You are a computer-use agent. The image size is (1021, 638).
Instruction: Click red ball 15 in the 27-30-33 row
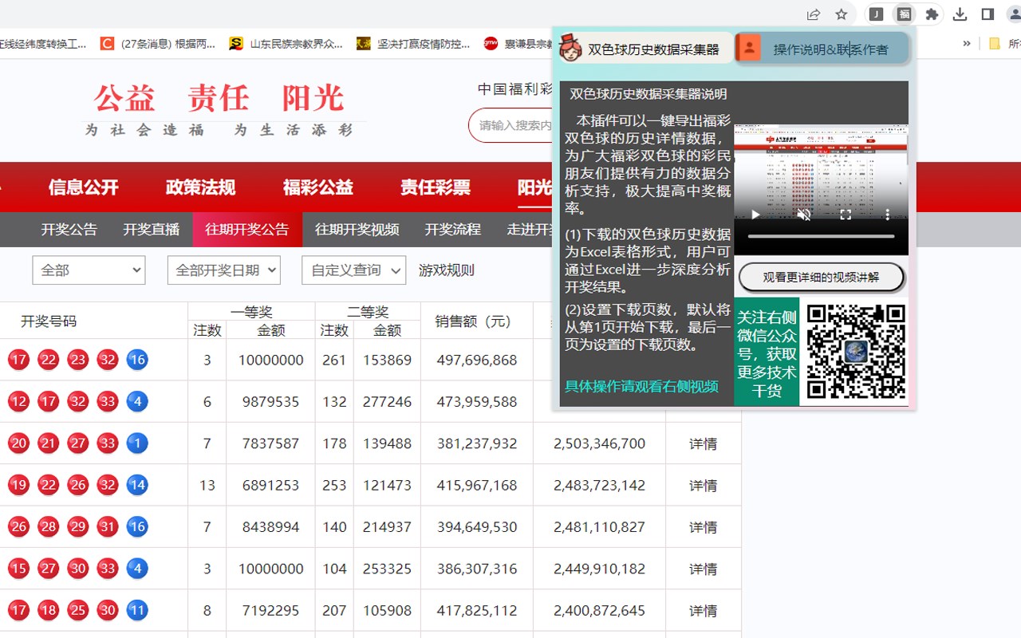pyautogui.click(x=18, y=569)
